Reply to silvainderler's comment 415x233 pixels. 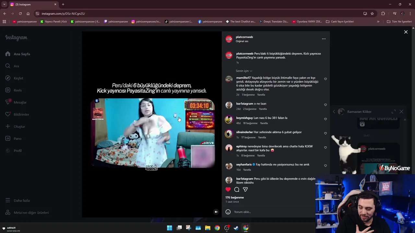tap(262, 138)
